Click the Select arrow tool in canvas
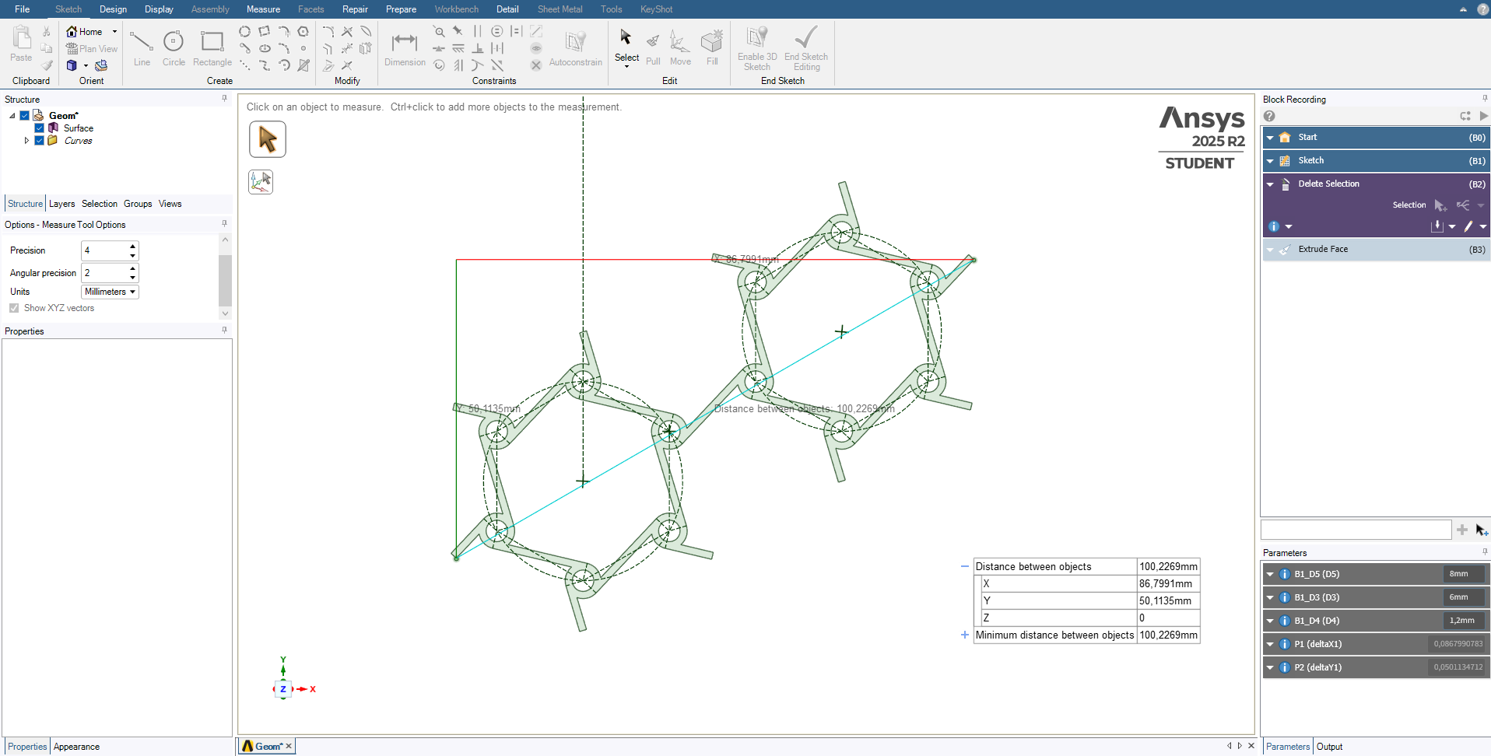 click(268, 140)
